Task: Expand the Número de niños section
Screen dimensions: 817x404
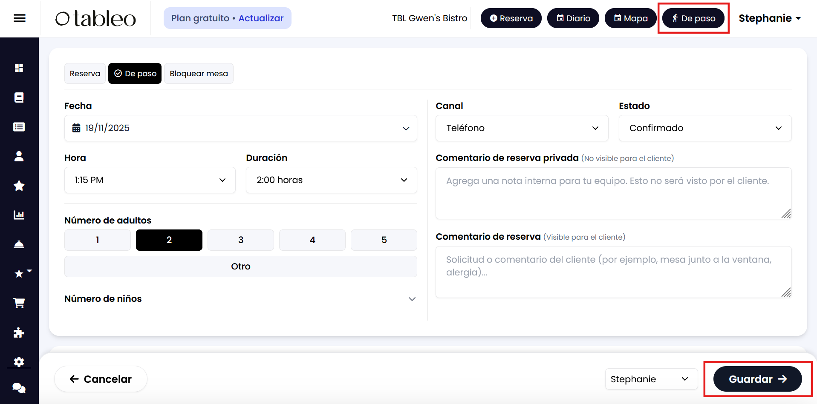Action: pyautogui.click(x=240, y=299)
